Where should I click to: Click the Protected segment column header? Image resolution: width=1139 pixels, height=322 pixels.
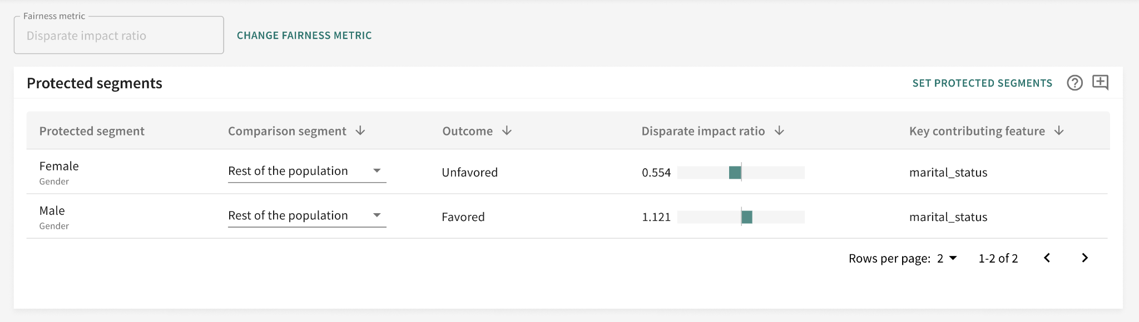coord(92,131)
